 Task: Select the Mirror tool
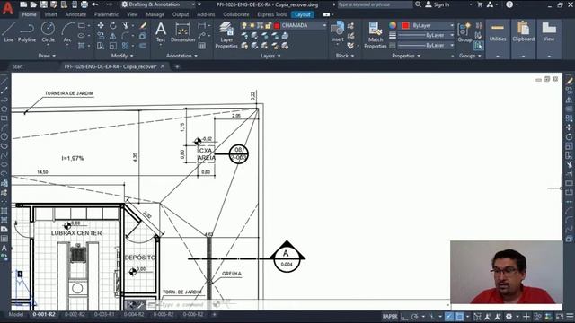click(x=113, y=36)
